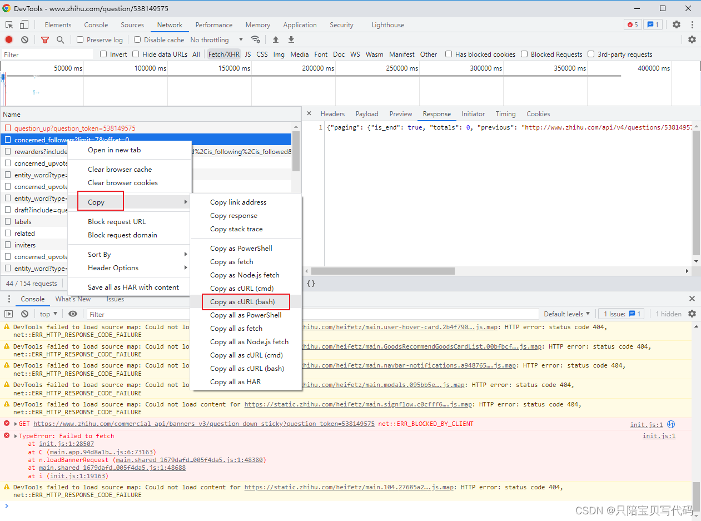The width and height of the screenshot is (701, 521).
Task: Choose Copy all as HAR
Action: coord(246,381)
